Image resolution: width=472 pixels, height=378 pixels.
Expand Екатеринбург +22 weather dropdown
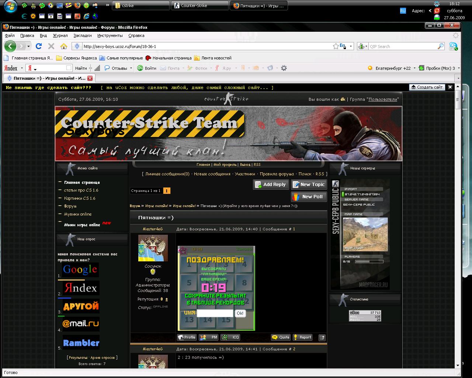pyautogui.click(x=414, y=68)
